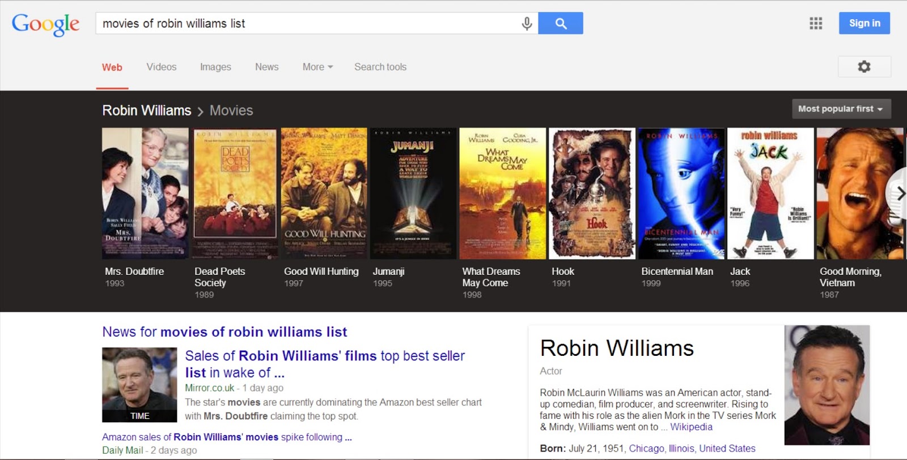
Task: Open the Jumanji poster
Action: coord(413,194)
